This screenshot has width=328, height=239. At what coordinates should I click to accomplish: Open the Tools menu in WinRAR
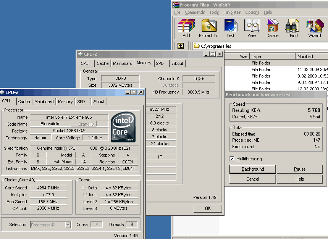pyautogui.click(x=214, y=12)
